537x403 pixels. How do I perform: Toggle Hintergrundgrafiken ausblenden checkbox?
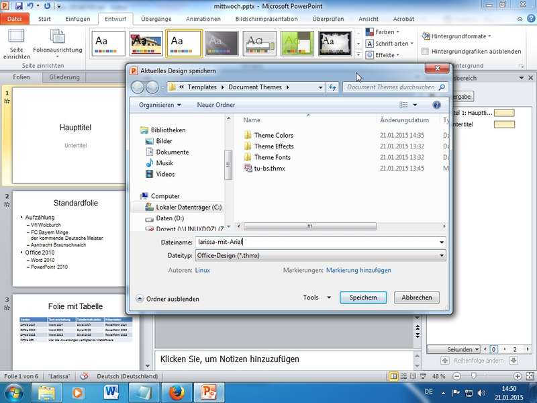click(x=426, y=51)
